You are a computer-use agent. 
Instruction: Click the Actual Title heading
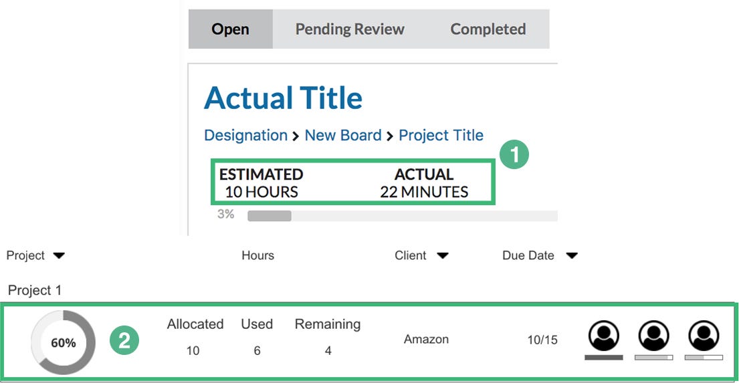point(283,98)
